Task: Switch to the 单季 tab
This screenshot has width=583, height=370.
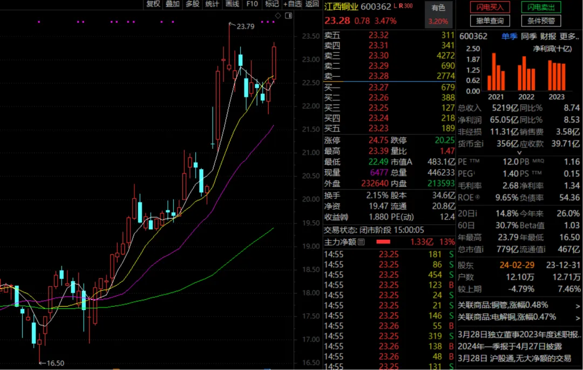Action: click(x=510, y=36)
